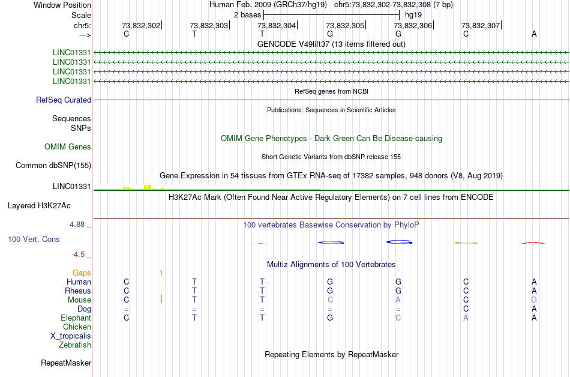Open the GTEx Gene Expression in 54 tissues title
This screenshot has width=570, height=377.
331,176
